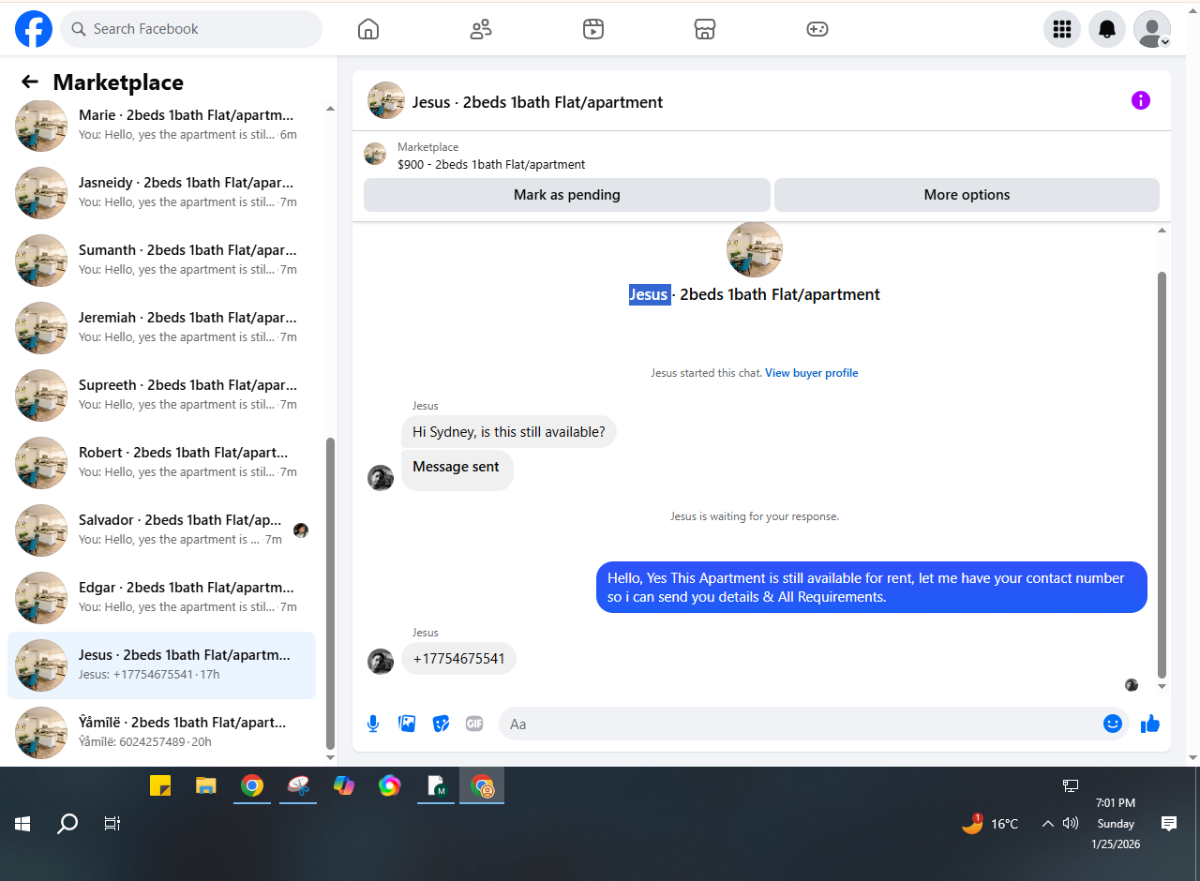Open the 16°C weather widget
The width and height of the screenshot is (1200, 881).
[x=990, y=824]
